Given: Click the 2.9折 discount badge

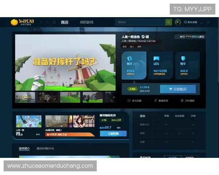Looking at the screenshot, I should [x=132, y=89].
